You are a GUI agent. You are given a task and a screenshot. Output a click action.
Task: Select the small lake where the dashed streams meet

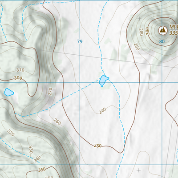103,81
